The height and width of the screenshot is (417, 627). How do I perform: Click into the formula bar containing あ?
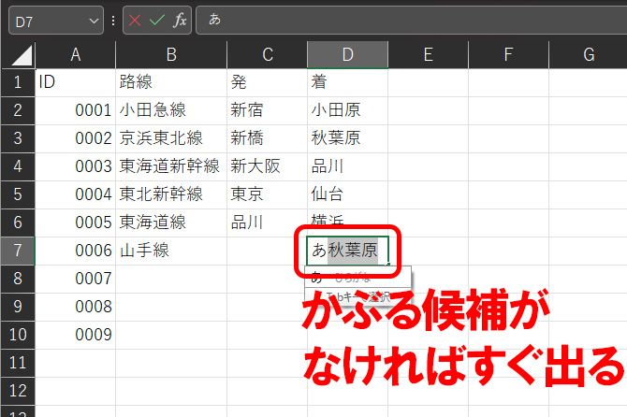412,20
